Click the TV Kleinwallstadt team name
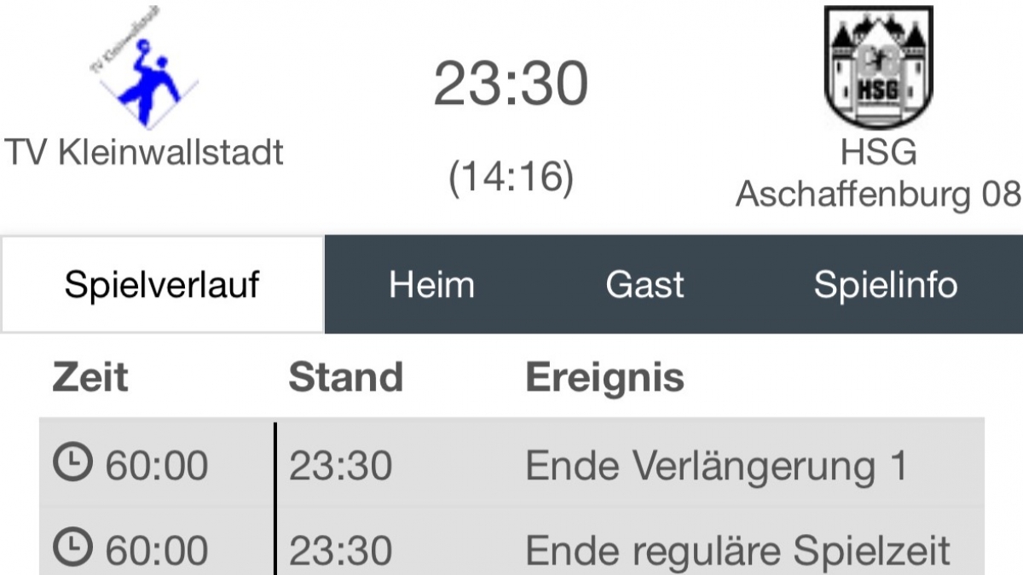 [x=145, y=153]
